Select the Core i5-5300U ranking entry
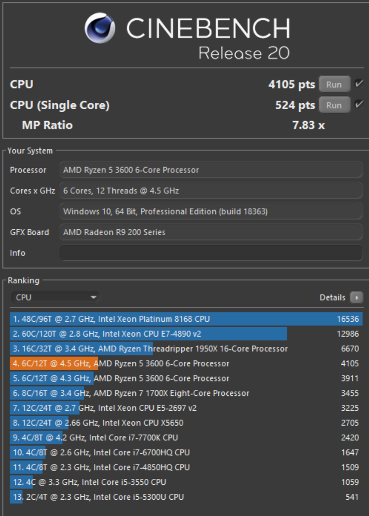This screenshot has height=516, width=369. click(x=186, y=497)
